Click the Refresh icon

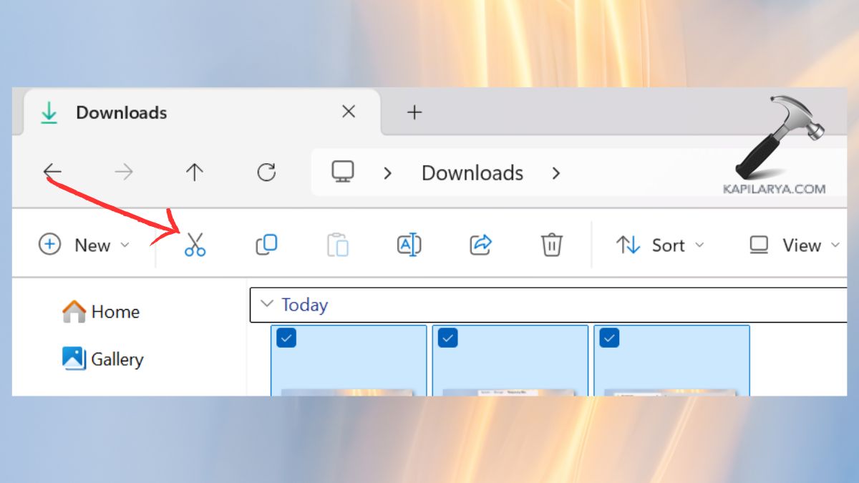point(266,172)
